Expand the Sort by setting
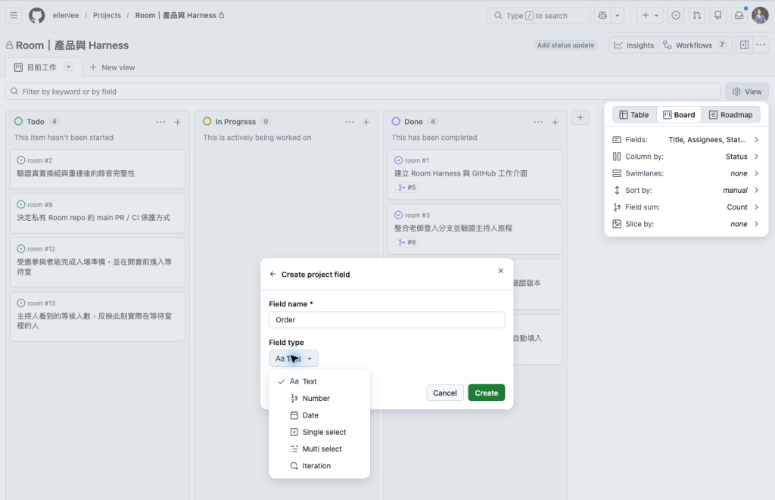Image resolution: width=775 pixels, height=500 pixels. point(686,190)
